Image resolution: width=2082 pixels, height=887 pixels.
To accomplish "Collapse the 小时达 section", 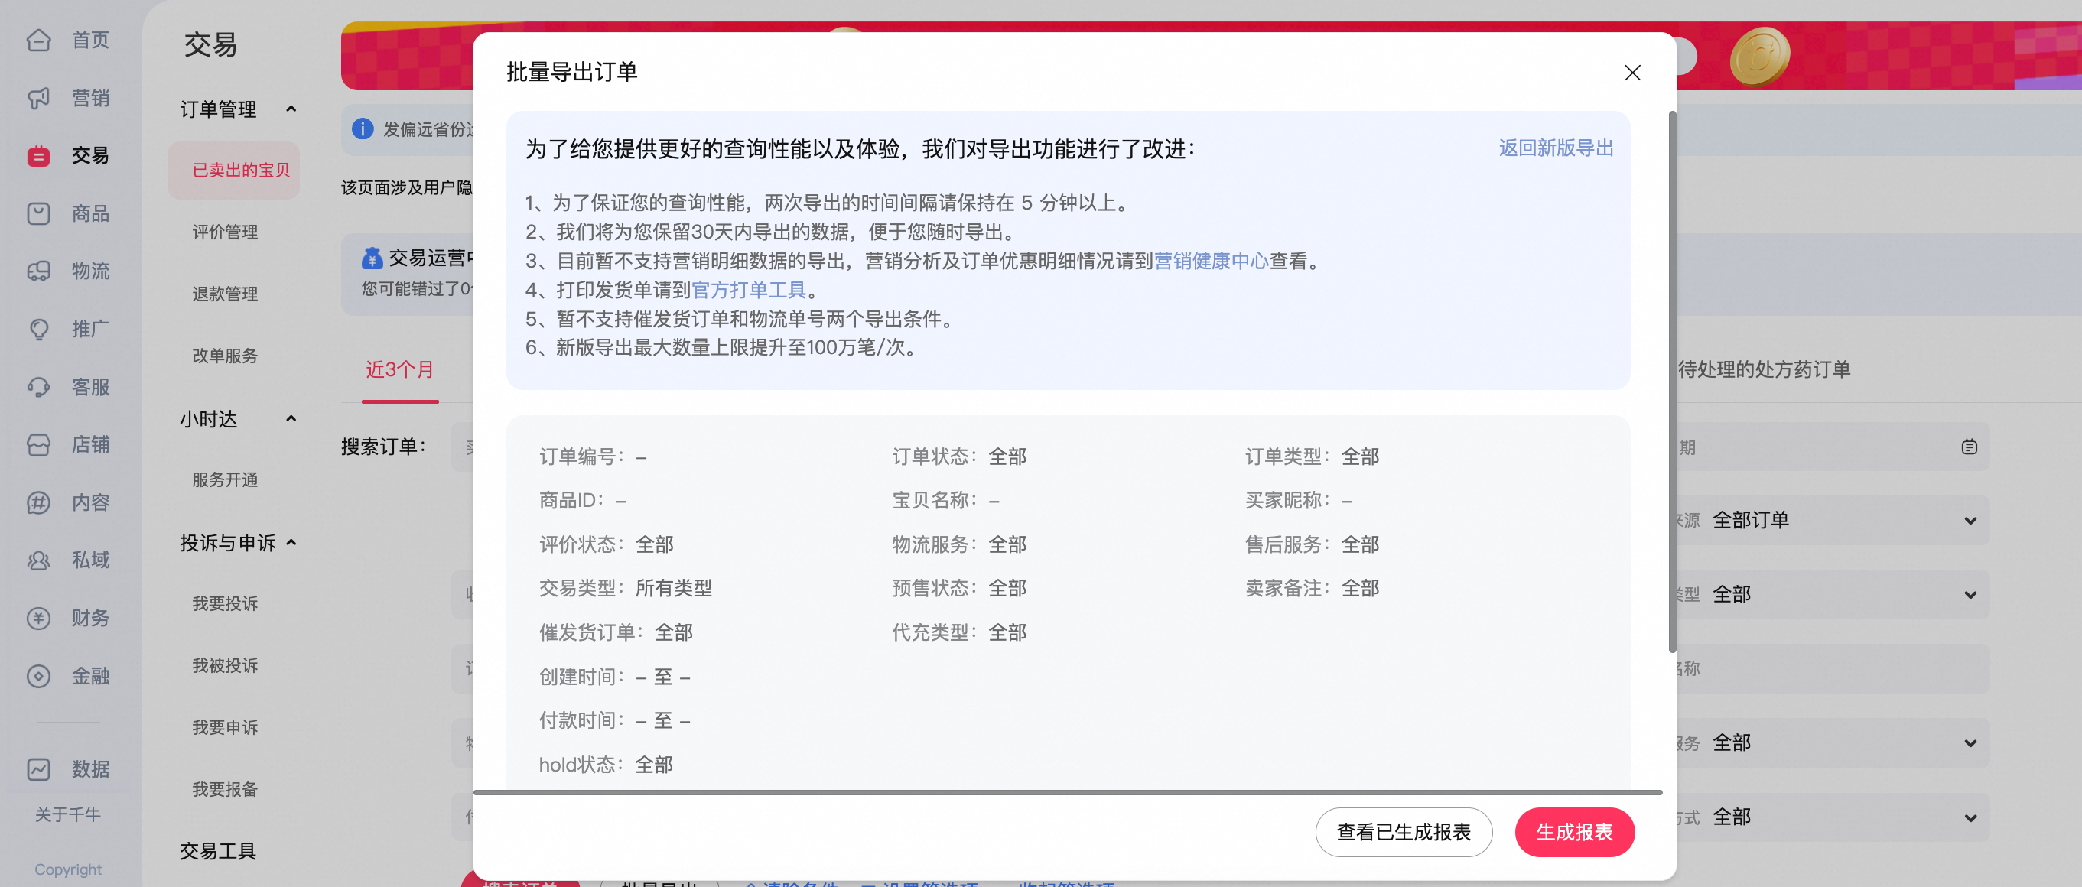I will pyautogui.click(x=291, y=418).
